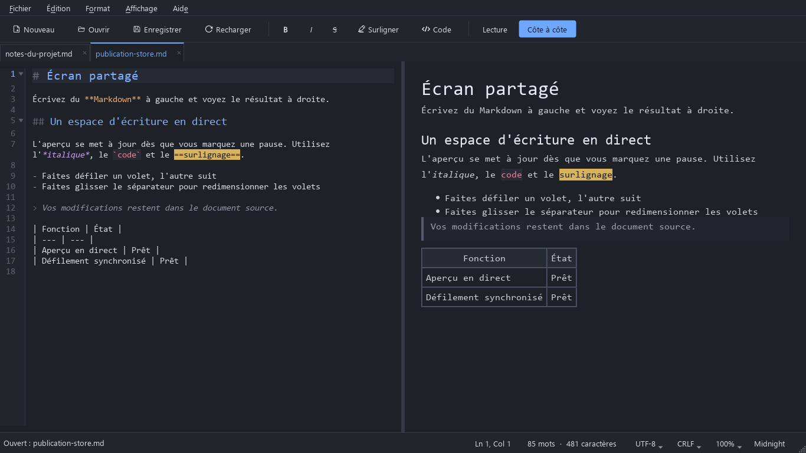Open the Aide menu
This screenshot has width=806, height=453.
point(181,8)
